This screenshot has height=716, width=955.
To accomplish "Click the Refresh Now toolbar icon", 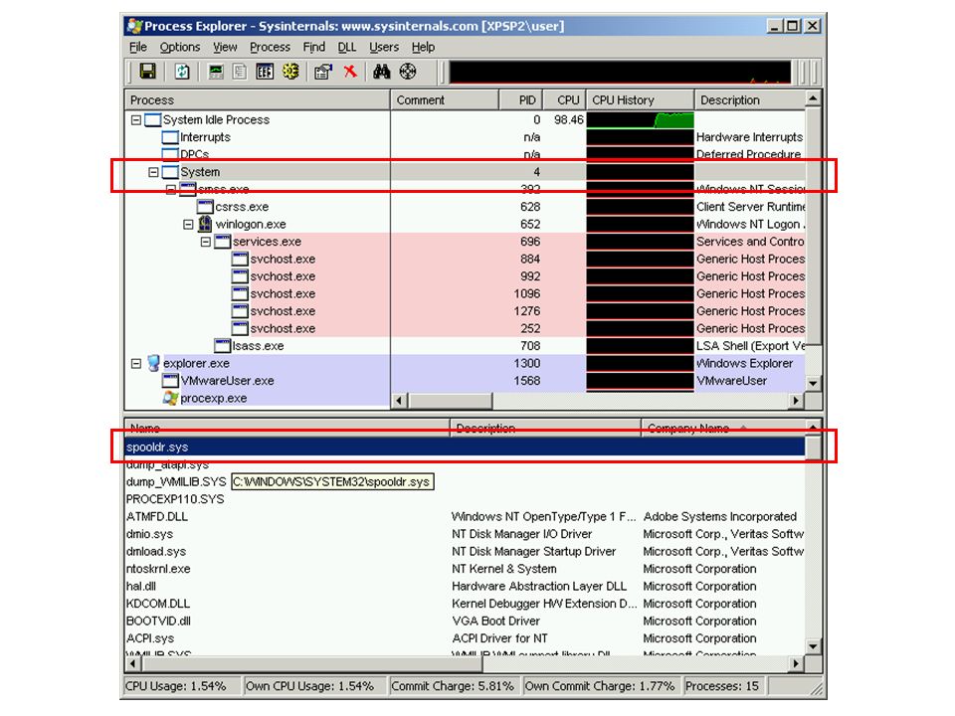I will coord(182,72).
